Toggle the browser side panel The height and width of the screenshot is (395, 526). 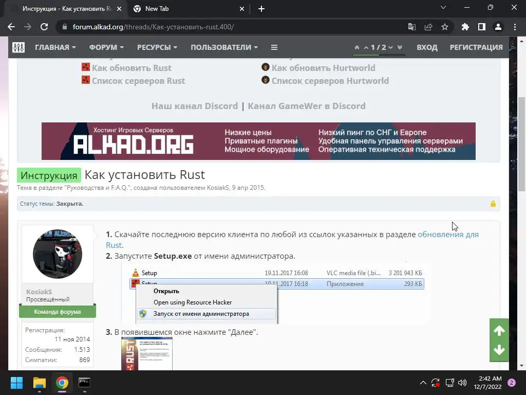point(481,27)
